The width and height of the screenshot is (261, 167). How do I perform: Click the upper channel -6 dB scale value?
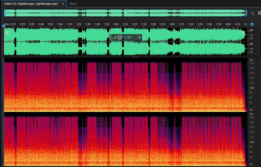251,38
